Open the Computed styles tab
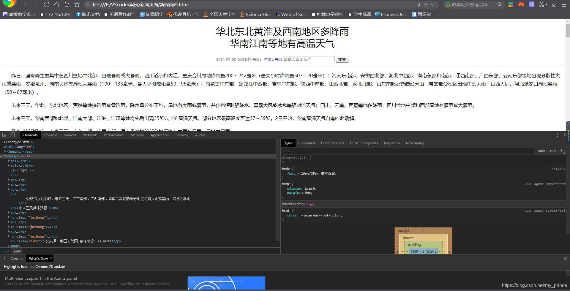Screen dimensions: 570x291 pyautogui.click(x=307, y=143)
